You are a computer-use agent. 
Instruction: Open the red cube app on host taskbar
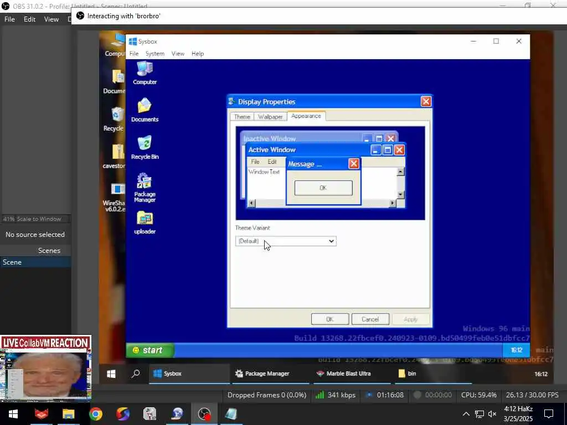click(x=41, y=414)
